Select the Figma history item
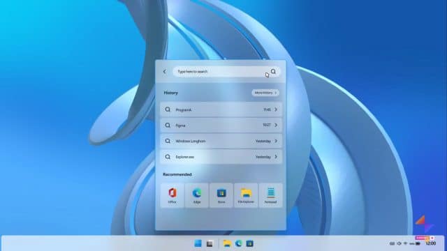Image resolution: width=447 pixels, height=251 pixels. point(221,125)
